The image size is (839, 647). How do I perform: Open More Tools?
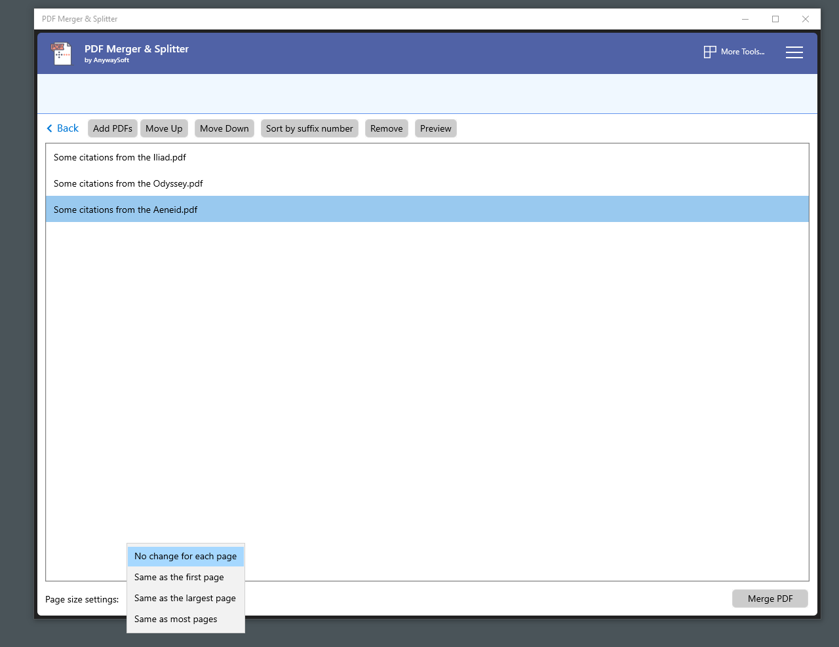point(734,52)
